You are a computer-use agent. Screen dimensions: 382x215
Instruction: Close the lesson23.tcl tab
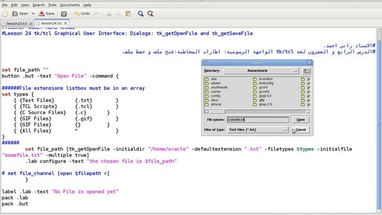click(31, 23)
